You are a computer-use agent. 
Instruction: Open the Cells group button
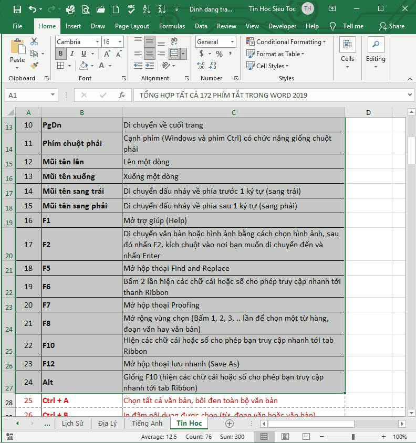[347, 54]
